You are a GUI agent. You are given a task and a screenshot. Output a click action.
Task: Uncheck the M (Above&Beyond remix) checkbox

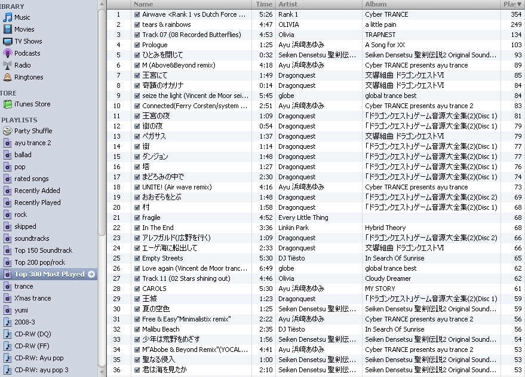(x=137, y=65)
